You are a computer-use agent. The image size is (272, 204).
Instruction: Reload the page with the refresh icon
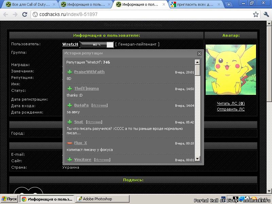click(25, 14)
